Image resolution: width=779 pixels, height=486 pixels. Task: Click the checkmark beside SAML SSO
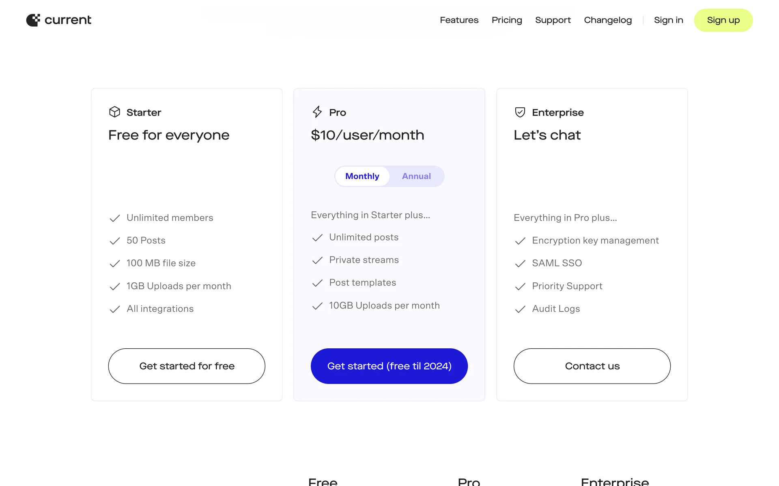(x=520, y=264)
